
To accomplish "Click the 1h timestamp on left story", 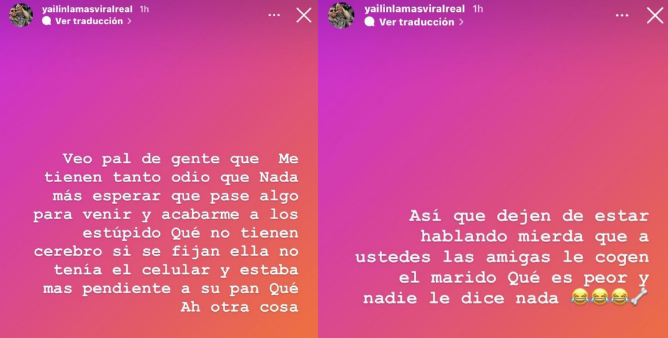I will (x=144, y=9).
